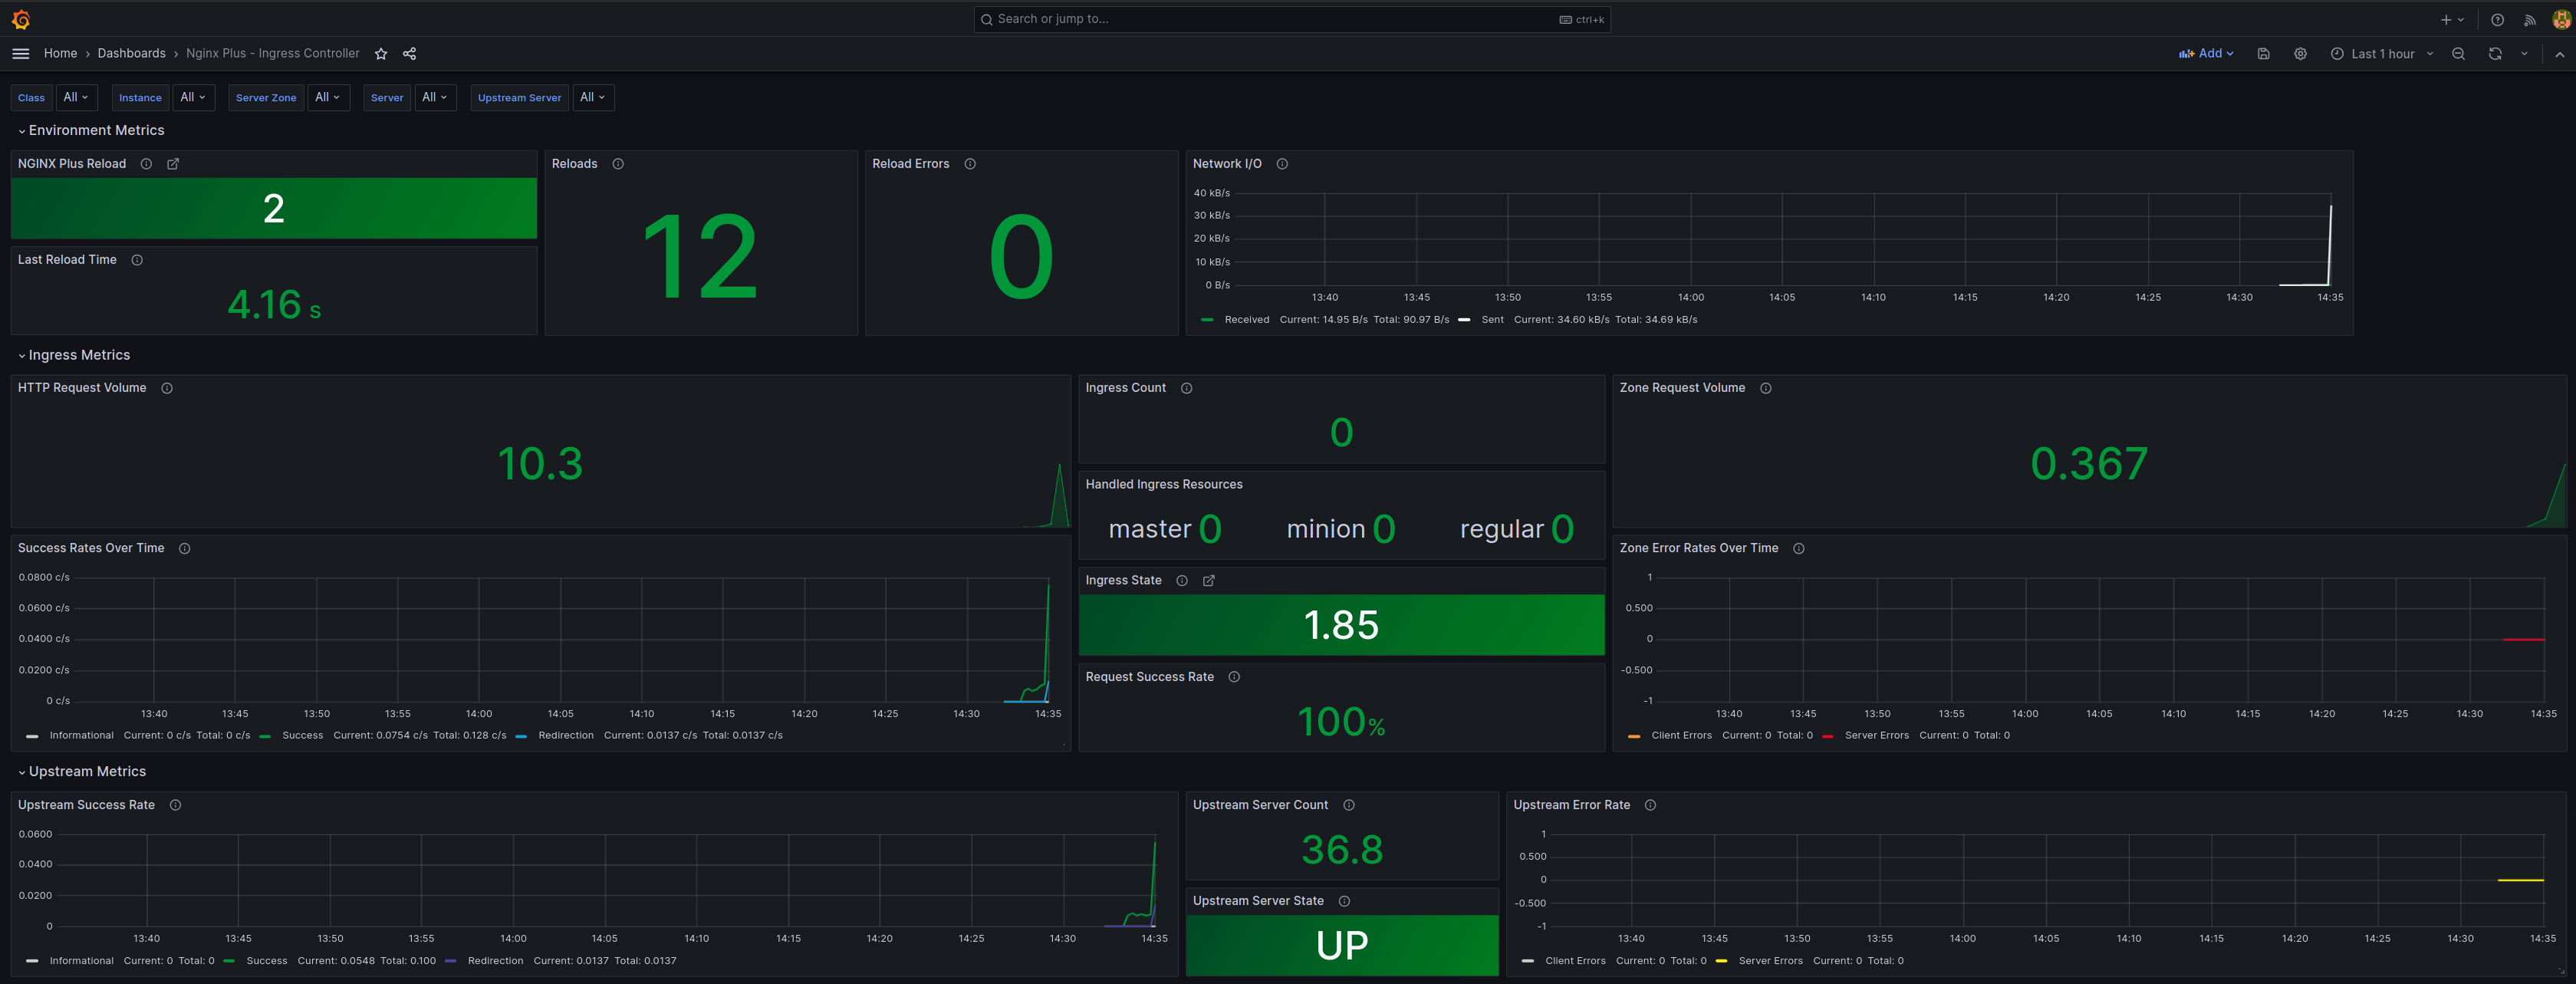Viewport: 2576px width, 984px height.
Task: Show info icon for Upstream Error Rate
Action: [1650, 805]
